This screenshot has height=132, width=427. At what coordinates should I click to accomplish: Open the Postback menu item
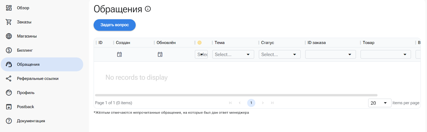pos(25,107)
